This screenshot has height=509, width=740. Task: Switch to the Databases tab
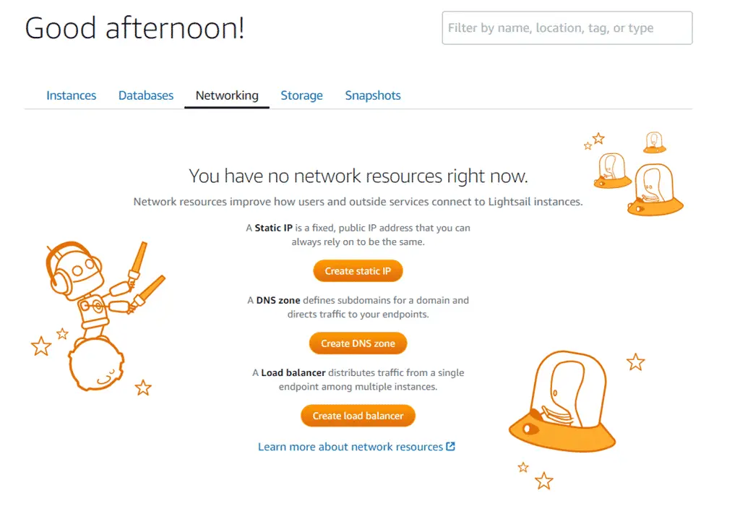click(146, 95)
